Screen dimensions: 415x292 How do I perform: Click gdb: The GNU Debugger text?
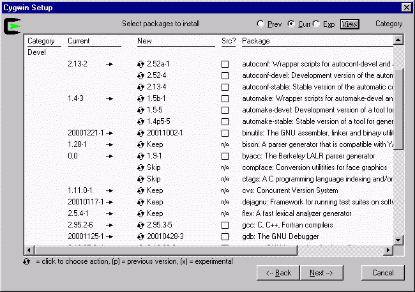[x=280, y=237]
